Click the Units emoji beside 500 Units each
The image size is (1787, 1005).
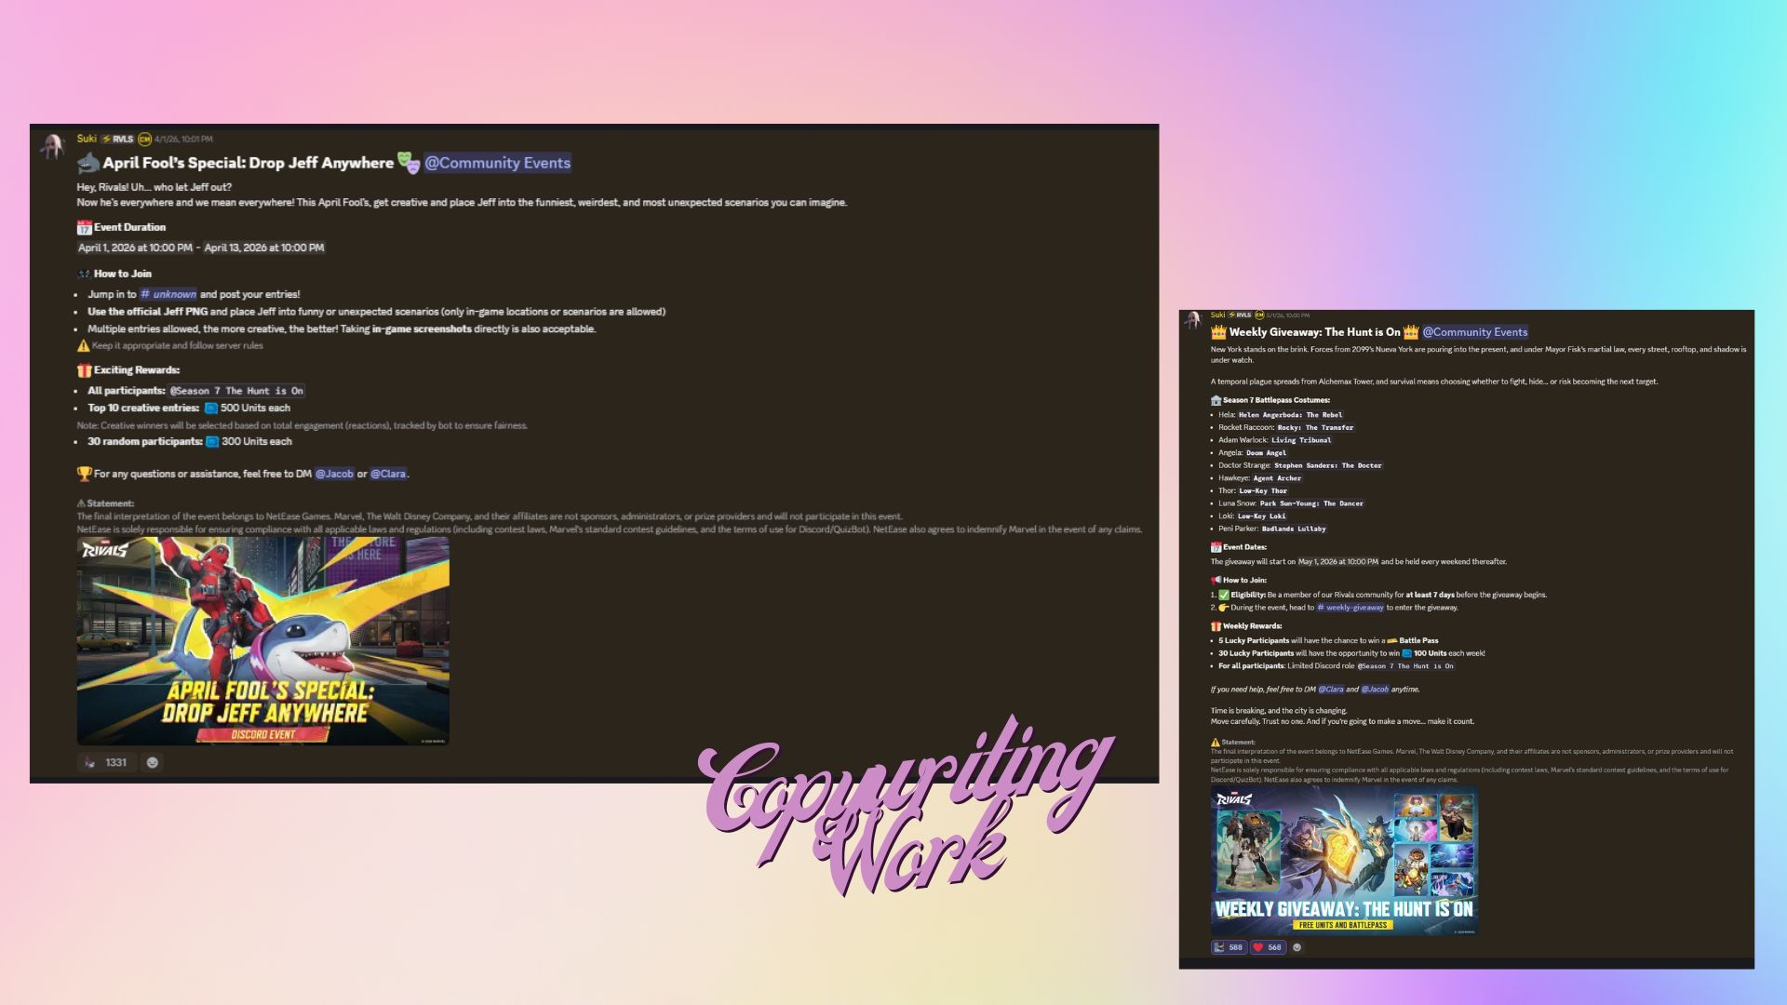211,409
